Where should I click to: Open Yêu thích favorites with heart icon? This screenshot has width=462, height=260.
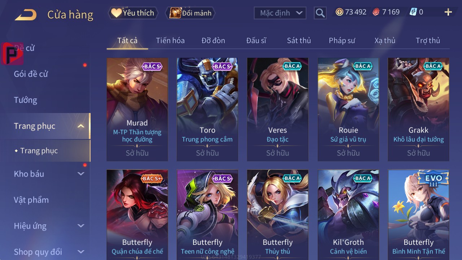133,13
